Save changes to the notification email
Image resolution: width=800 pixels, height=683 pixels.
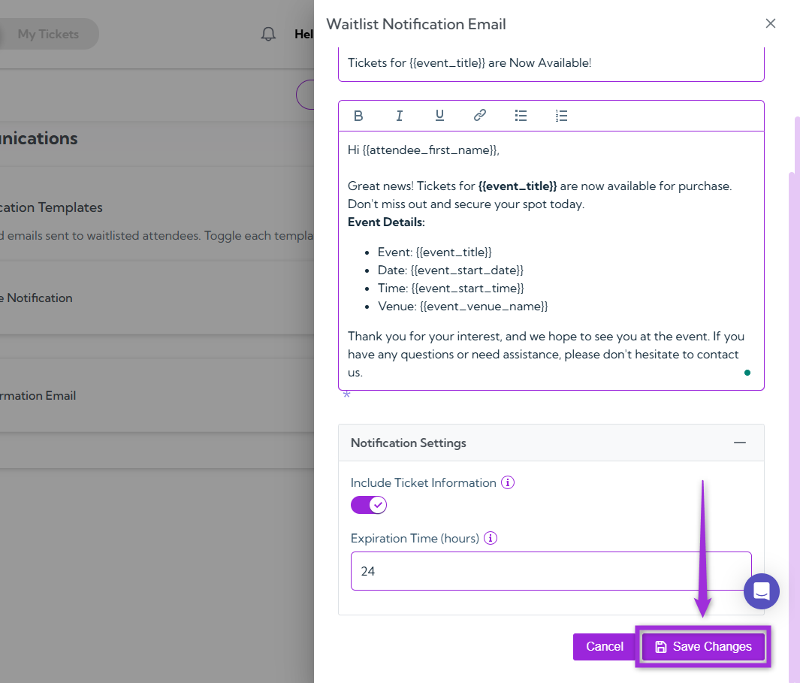[703, 646]
